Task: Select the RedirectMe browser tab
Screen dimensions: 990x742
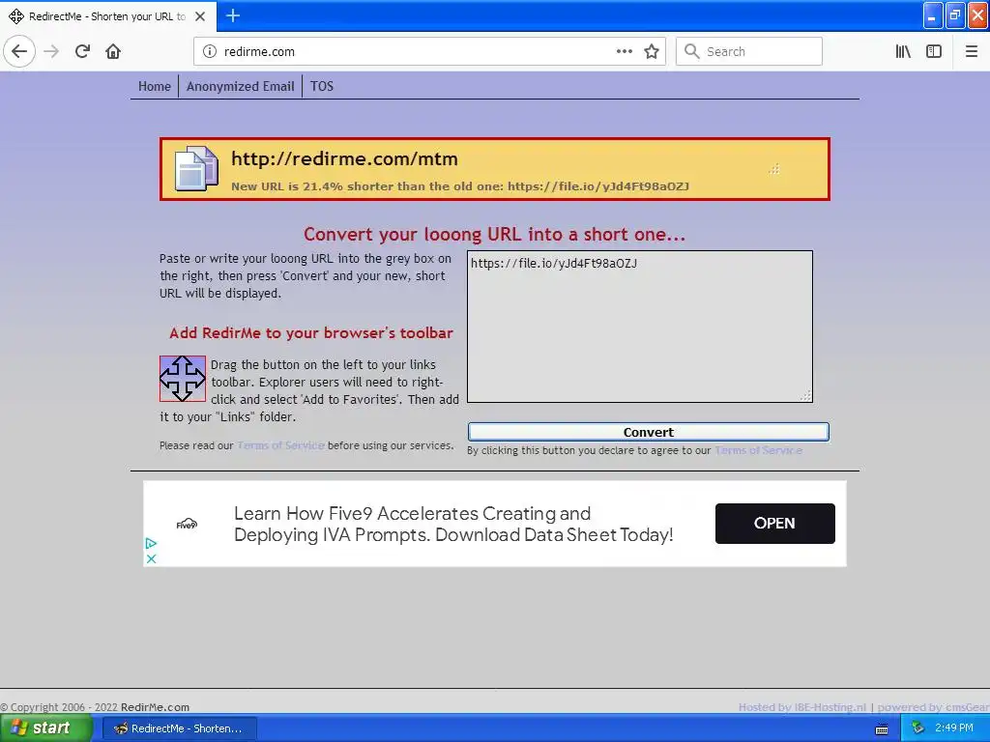Action: point(108,16)
